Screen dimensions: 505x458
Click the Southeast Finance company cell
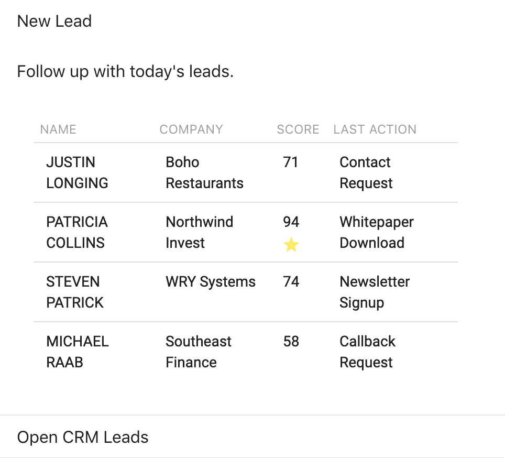(x=199, y=352)
